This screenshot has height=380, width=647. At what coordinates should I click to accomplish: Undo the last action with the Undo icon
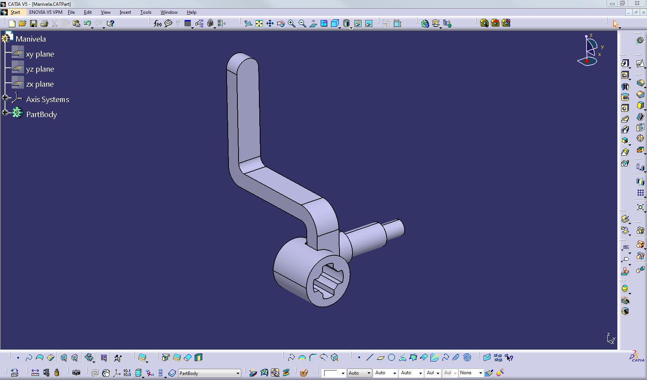[87, 23]
